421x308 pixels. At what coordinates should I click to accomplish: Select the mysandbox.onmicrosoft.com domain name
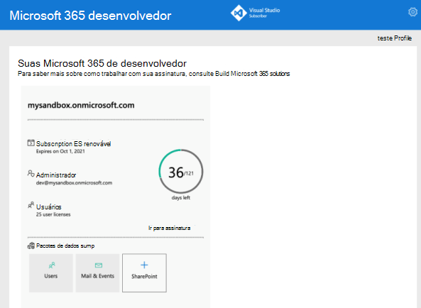[x=81, y=105]
